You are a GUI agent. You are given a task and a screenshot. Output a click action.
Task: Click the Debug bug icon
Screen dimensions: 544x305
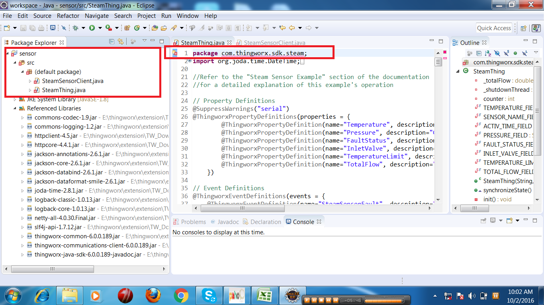click(x=76, y=28)
